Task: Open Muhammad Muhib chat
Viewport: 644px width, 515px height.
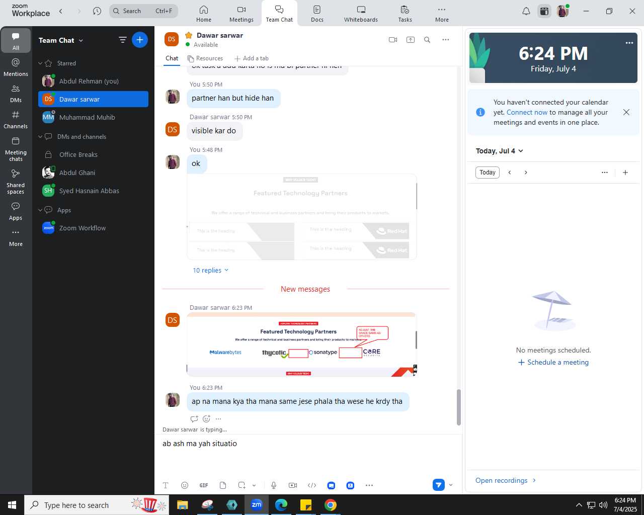Action: click(93, 117)
